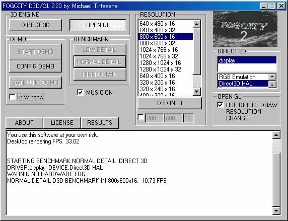The width and height of the screenshot is (288, 221).
Task: Run the LOW DETAIL benchmark
Action: point(100,50)
